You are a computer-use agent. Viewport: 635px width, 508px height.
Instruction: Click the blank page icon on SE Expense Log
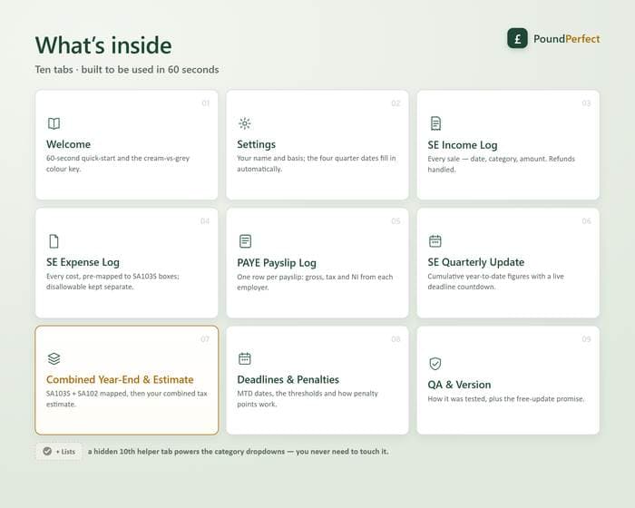54,241
